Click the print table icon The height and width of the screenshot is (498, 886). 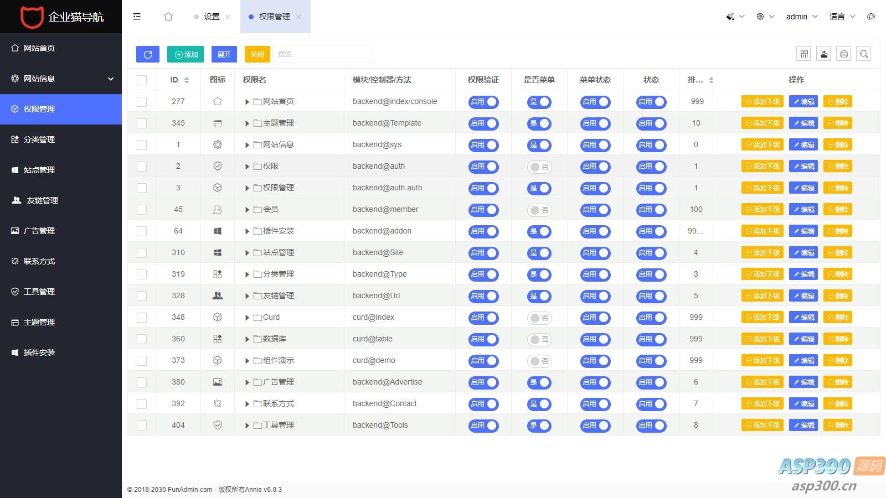843,54
